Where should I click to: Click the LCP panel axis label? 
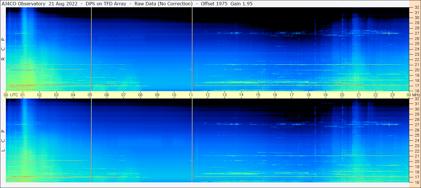(x=3, y=141)
